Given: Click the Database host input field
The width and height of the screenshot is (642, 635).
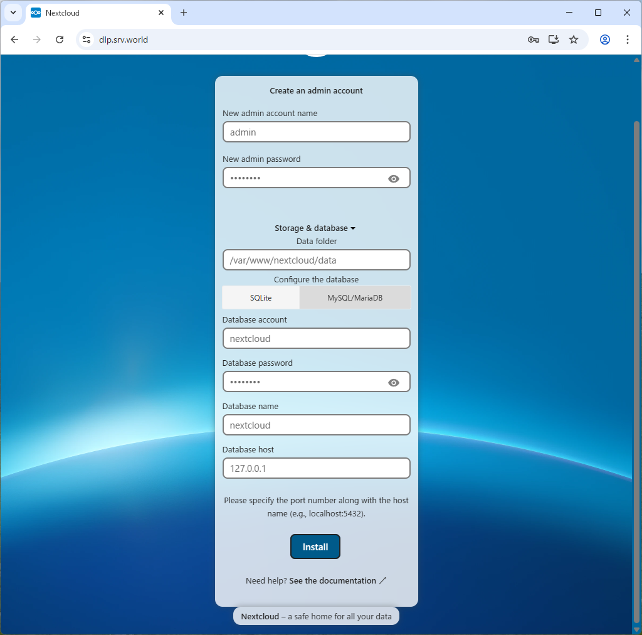Looking at the screenshot, I should click(x=316, y=468).
